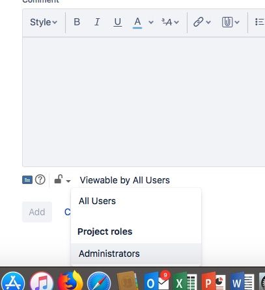This screenshot has width=265, height=290.
Task: Launch Word from the dock
Action: pos(242,282)
